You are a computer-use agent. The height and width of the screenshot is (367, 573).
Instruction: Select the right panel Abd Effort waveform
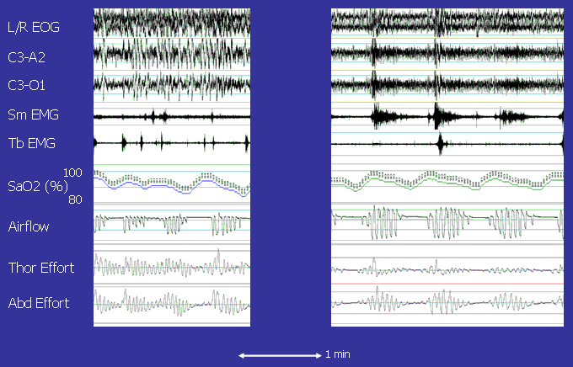(x=447, y=302)
